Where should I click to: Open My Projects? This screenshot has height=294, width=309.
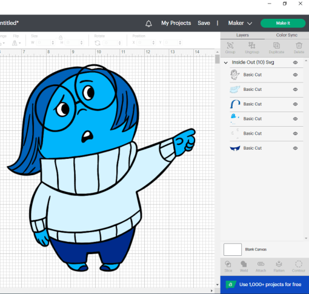pyautogui.click(x=176, y=23)
